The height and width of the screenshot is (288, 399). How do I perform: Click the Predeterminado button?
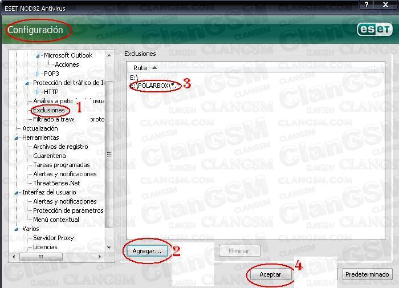[x=367, y=274]
